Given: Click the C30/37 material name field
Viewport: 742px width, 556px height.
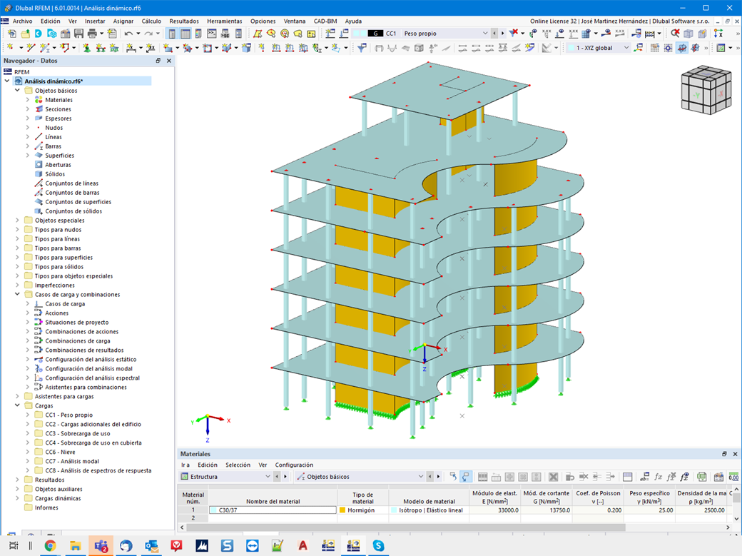Looking at the screenshot, I should (x=273, y=510).
